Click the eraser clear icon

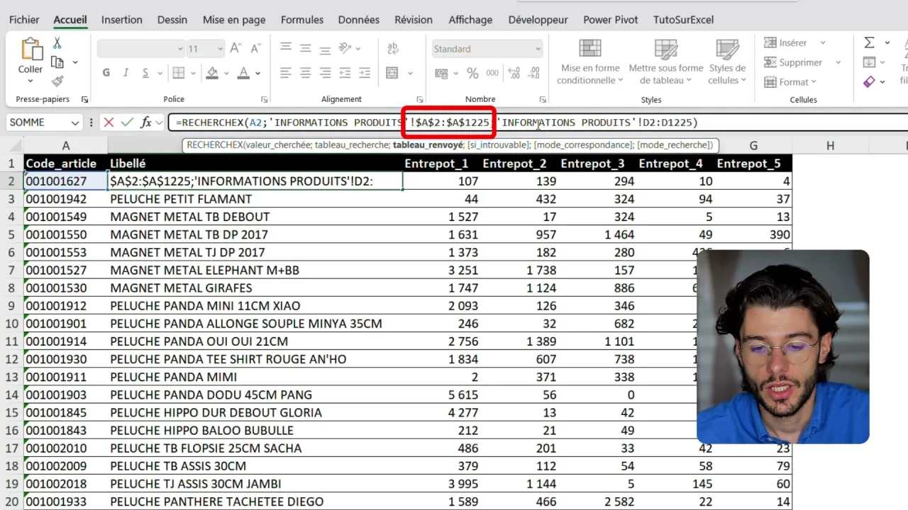point(869,82)
